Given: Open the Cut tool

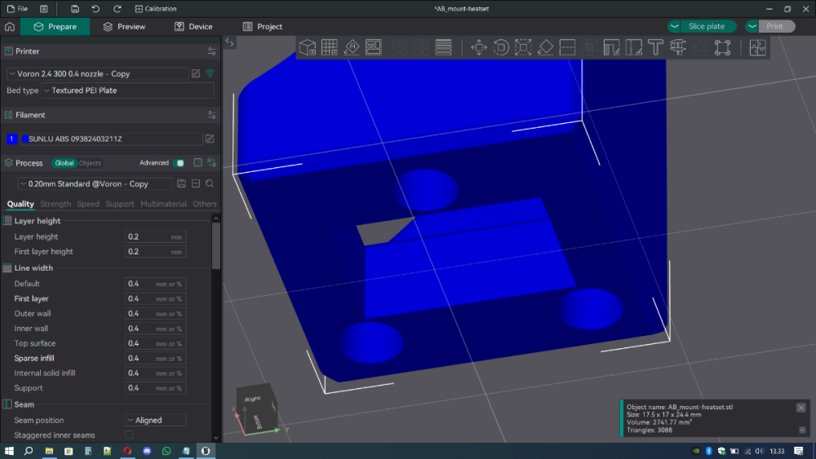Looking at the screenshot, I should click(567, 47).
